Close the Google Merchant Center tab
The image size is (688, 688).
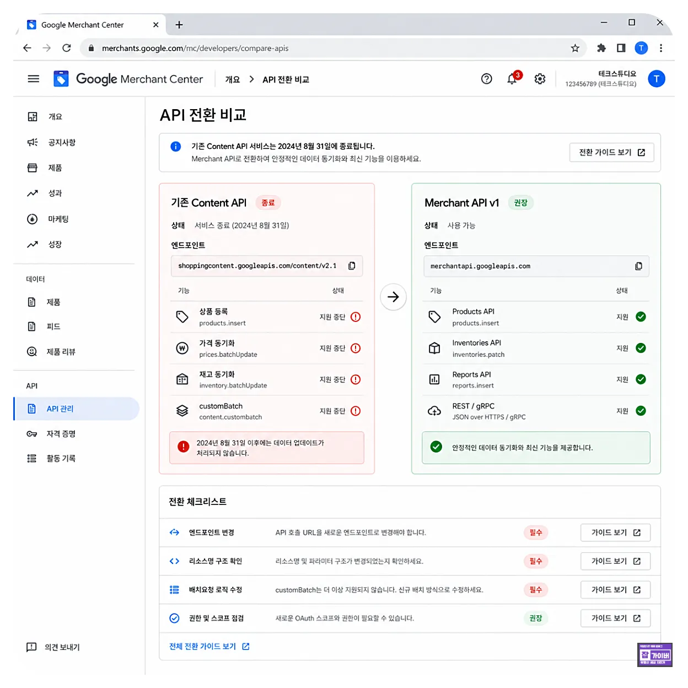tap(155, 25)
